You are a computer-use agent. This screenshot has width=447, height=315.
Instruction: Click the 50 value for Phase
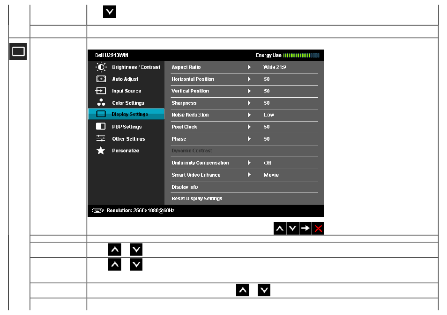pyautogui.click(x=267, y=139)
